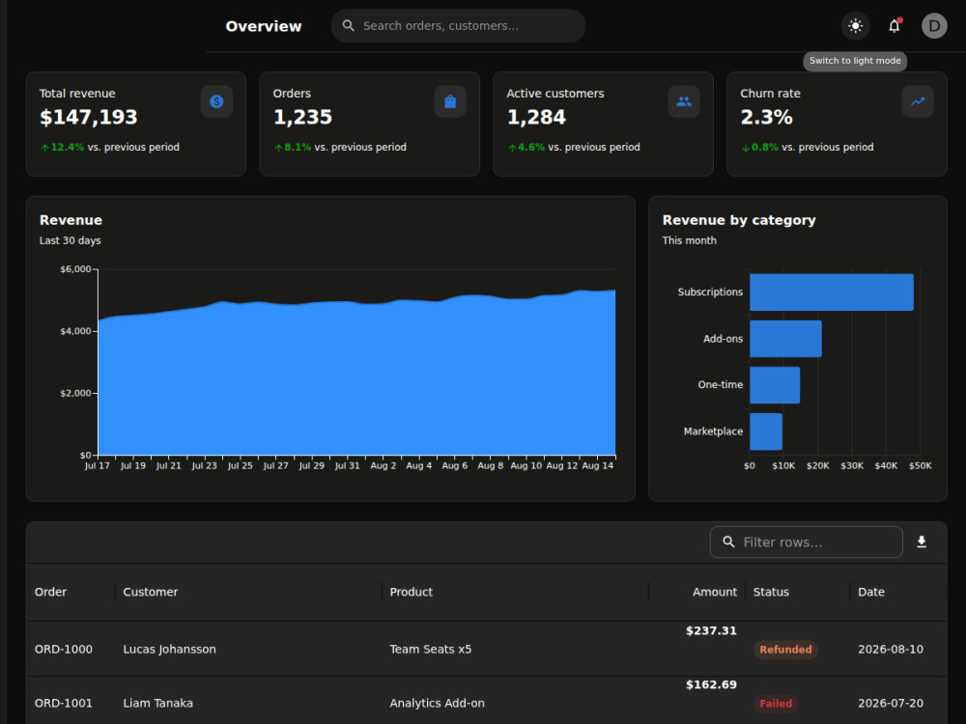
Task: Click the shopping bag icon on Orders card
Action: pos(450,101)
